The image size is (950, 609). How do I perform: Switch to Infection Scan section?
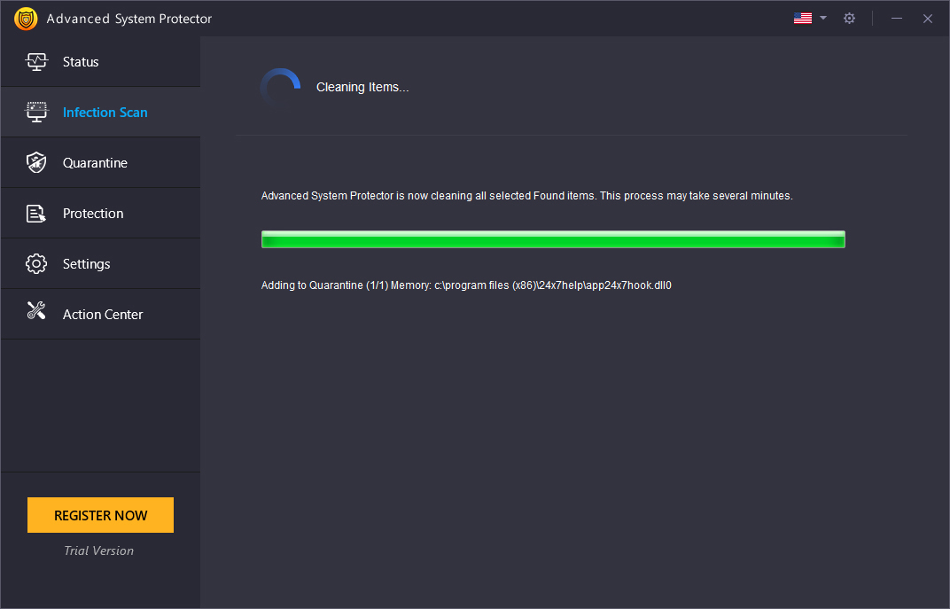(105, 112)
